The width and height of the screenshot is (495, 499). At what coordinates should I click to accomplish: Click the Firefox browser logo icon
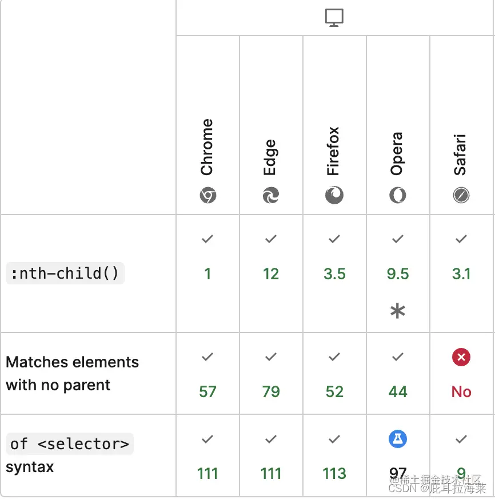pyautogui.click(x=334, y=195)
